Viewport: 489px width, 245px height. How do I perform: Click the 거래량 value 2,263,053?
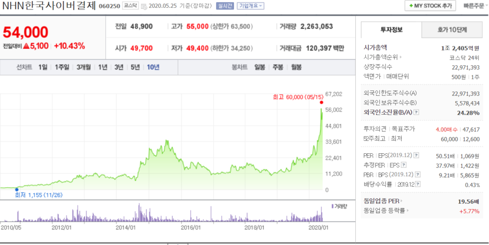[317, 27]
